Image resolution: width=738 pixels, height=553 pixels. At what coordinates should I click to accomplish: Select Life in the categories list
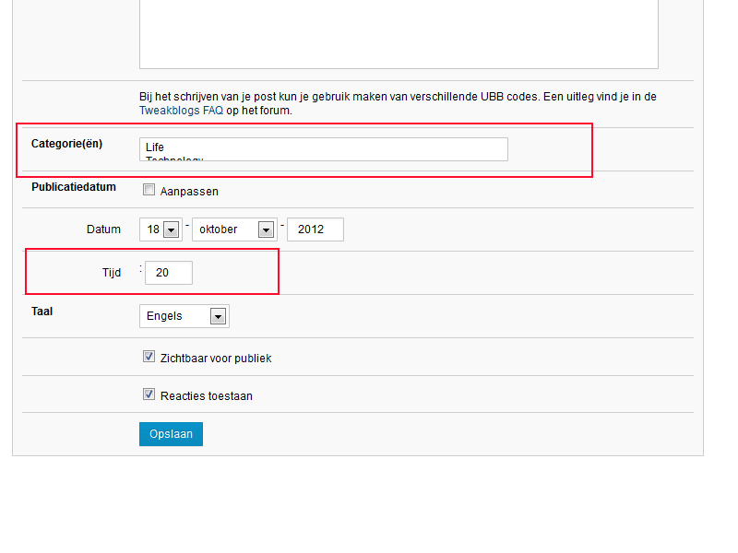[x=155, y=147]
